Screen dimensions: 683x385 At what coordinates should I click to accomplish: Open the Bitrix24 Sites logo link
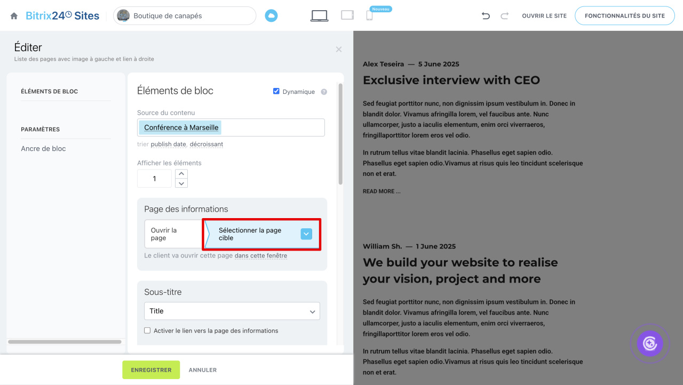62,16
